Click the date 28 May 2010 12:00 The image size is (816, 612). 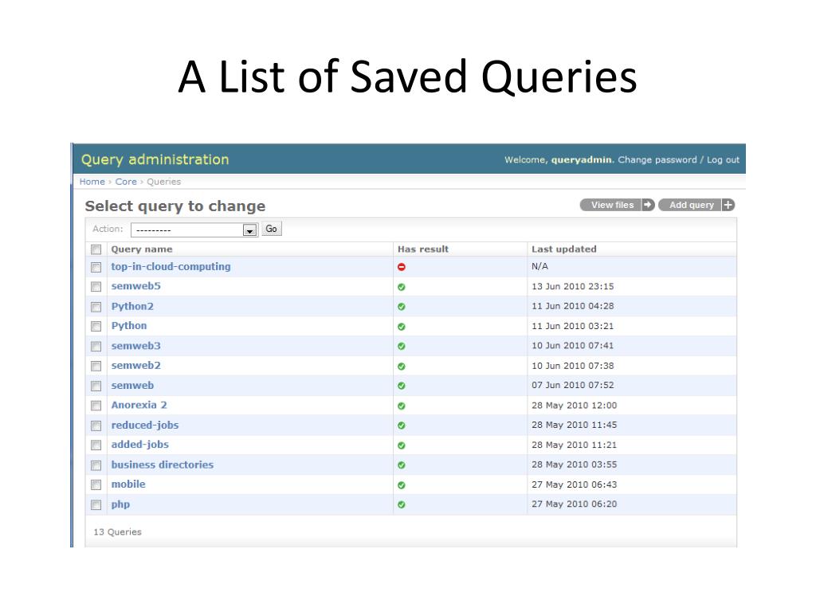(x=574, y=406)
